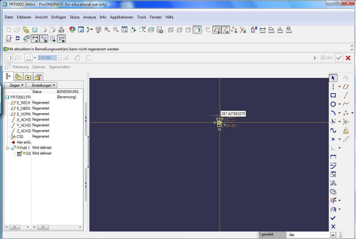Quit the sketch with blue X
This screenshot has height=239, width=356.
pos(333,226)
